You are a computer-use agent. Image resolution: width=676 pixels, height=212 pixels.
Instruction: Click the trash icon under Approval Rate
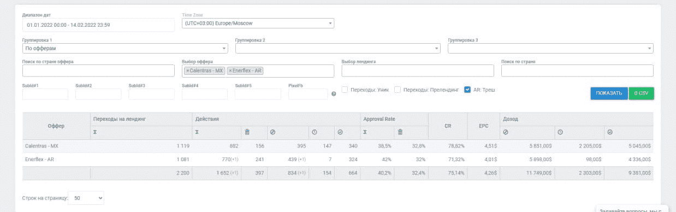pos(400,132)
